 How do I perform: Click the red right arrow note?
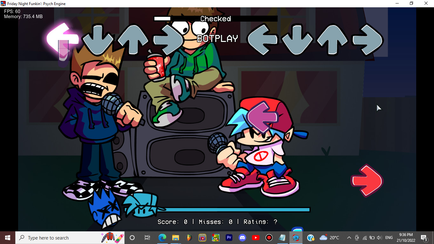(x=367, y=181)
